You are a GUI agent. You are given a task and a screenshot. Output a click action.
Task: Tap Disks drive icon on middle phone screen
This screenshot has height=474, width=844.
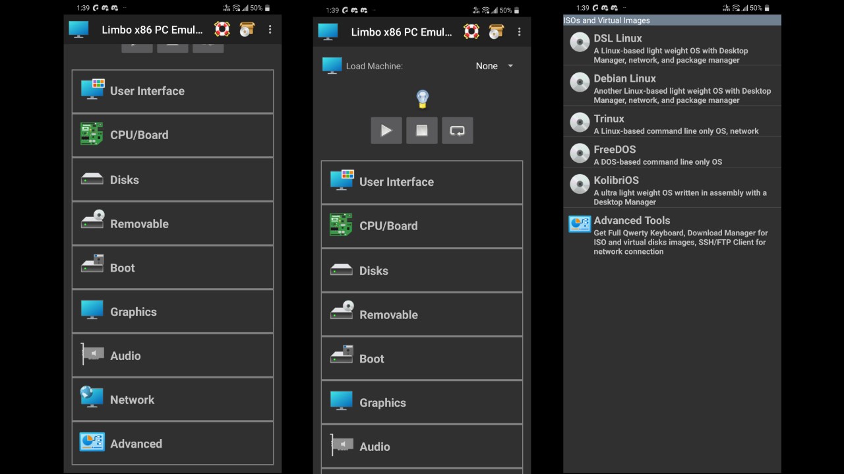coord(341,270)
